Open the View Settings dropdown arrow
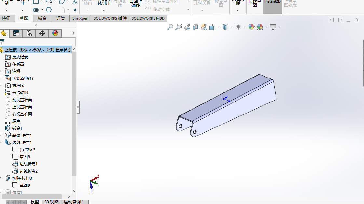 click(x=279, y=27)
